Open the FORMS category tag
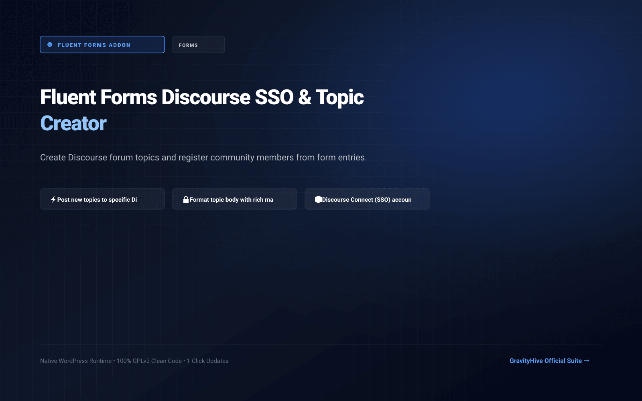Viewport: 642px width, 401px height. [x=199, y=45]
